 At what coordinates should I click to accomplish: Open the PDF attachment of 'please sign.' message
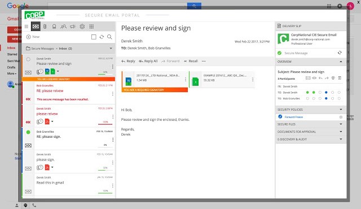pyautogui.click(x=47, y=167)
